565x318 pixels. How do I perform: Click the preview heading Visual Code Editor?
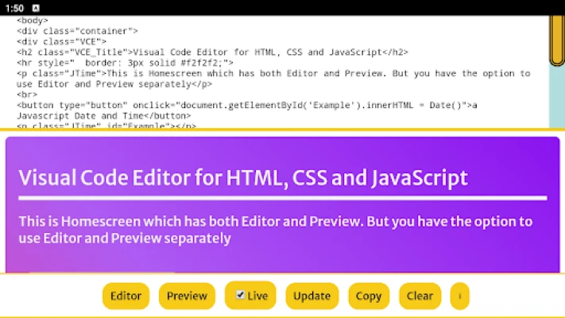pos(243,177)
